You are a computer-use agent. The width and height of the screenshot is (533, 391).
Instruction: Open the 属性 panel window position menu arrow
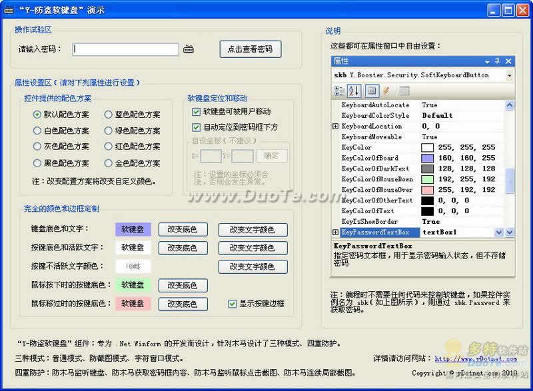click(x=487, y=61)
